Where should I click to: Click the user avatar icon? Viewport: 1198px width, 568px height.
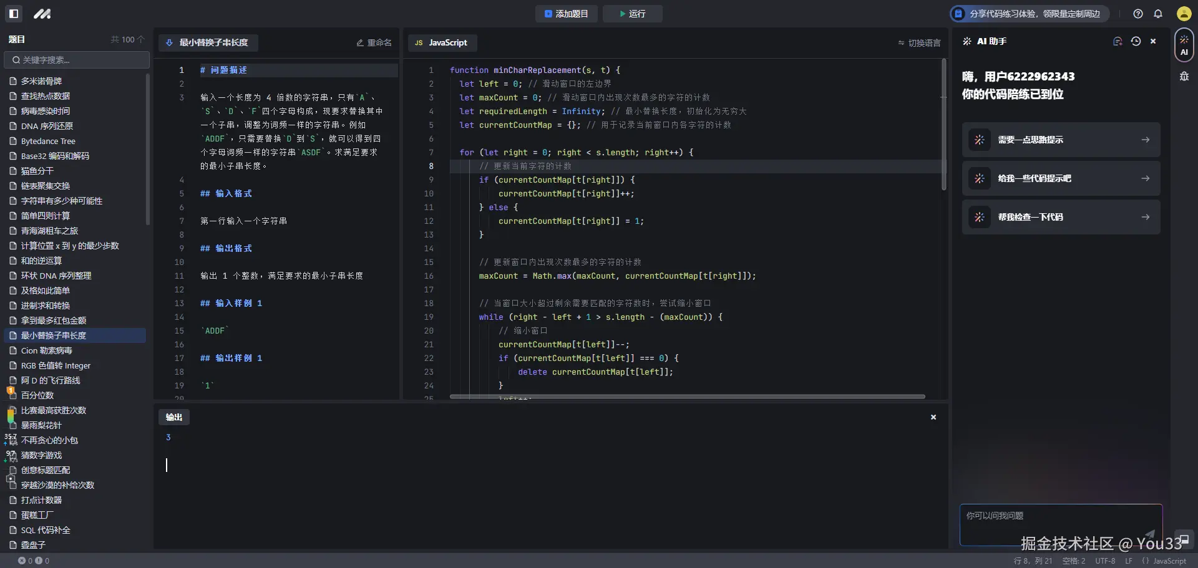tap(1184, 14)
